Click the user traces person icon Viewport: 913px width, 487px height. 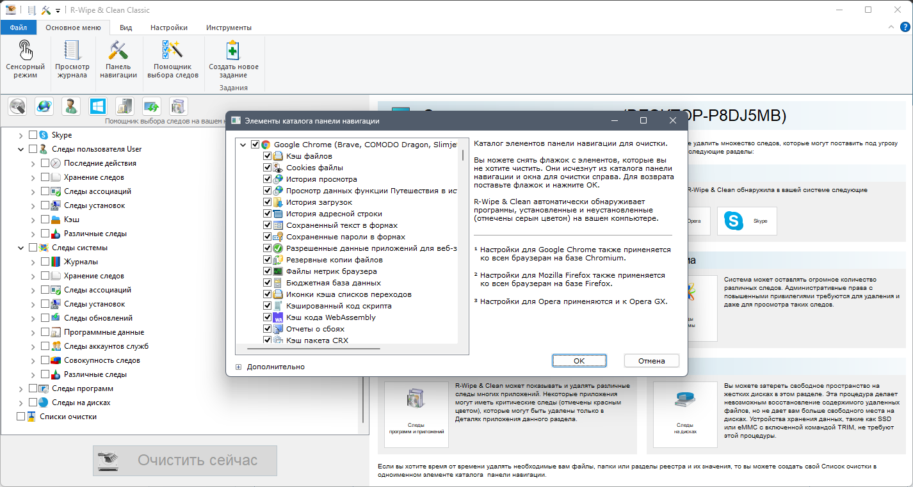71,106
